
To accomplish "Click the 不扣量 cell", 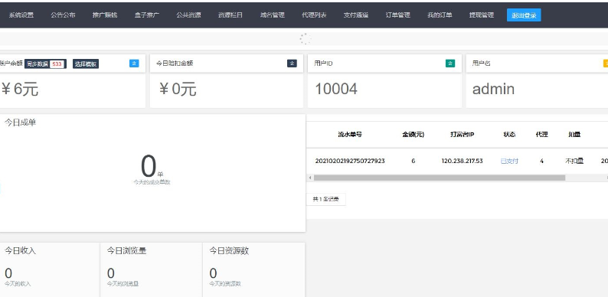I will tap(574, 161).
